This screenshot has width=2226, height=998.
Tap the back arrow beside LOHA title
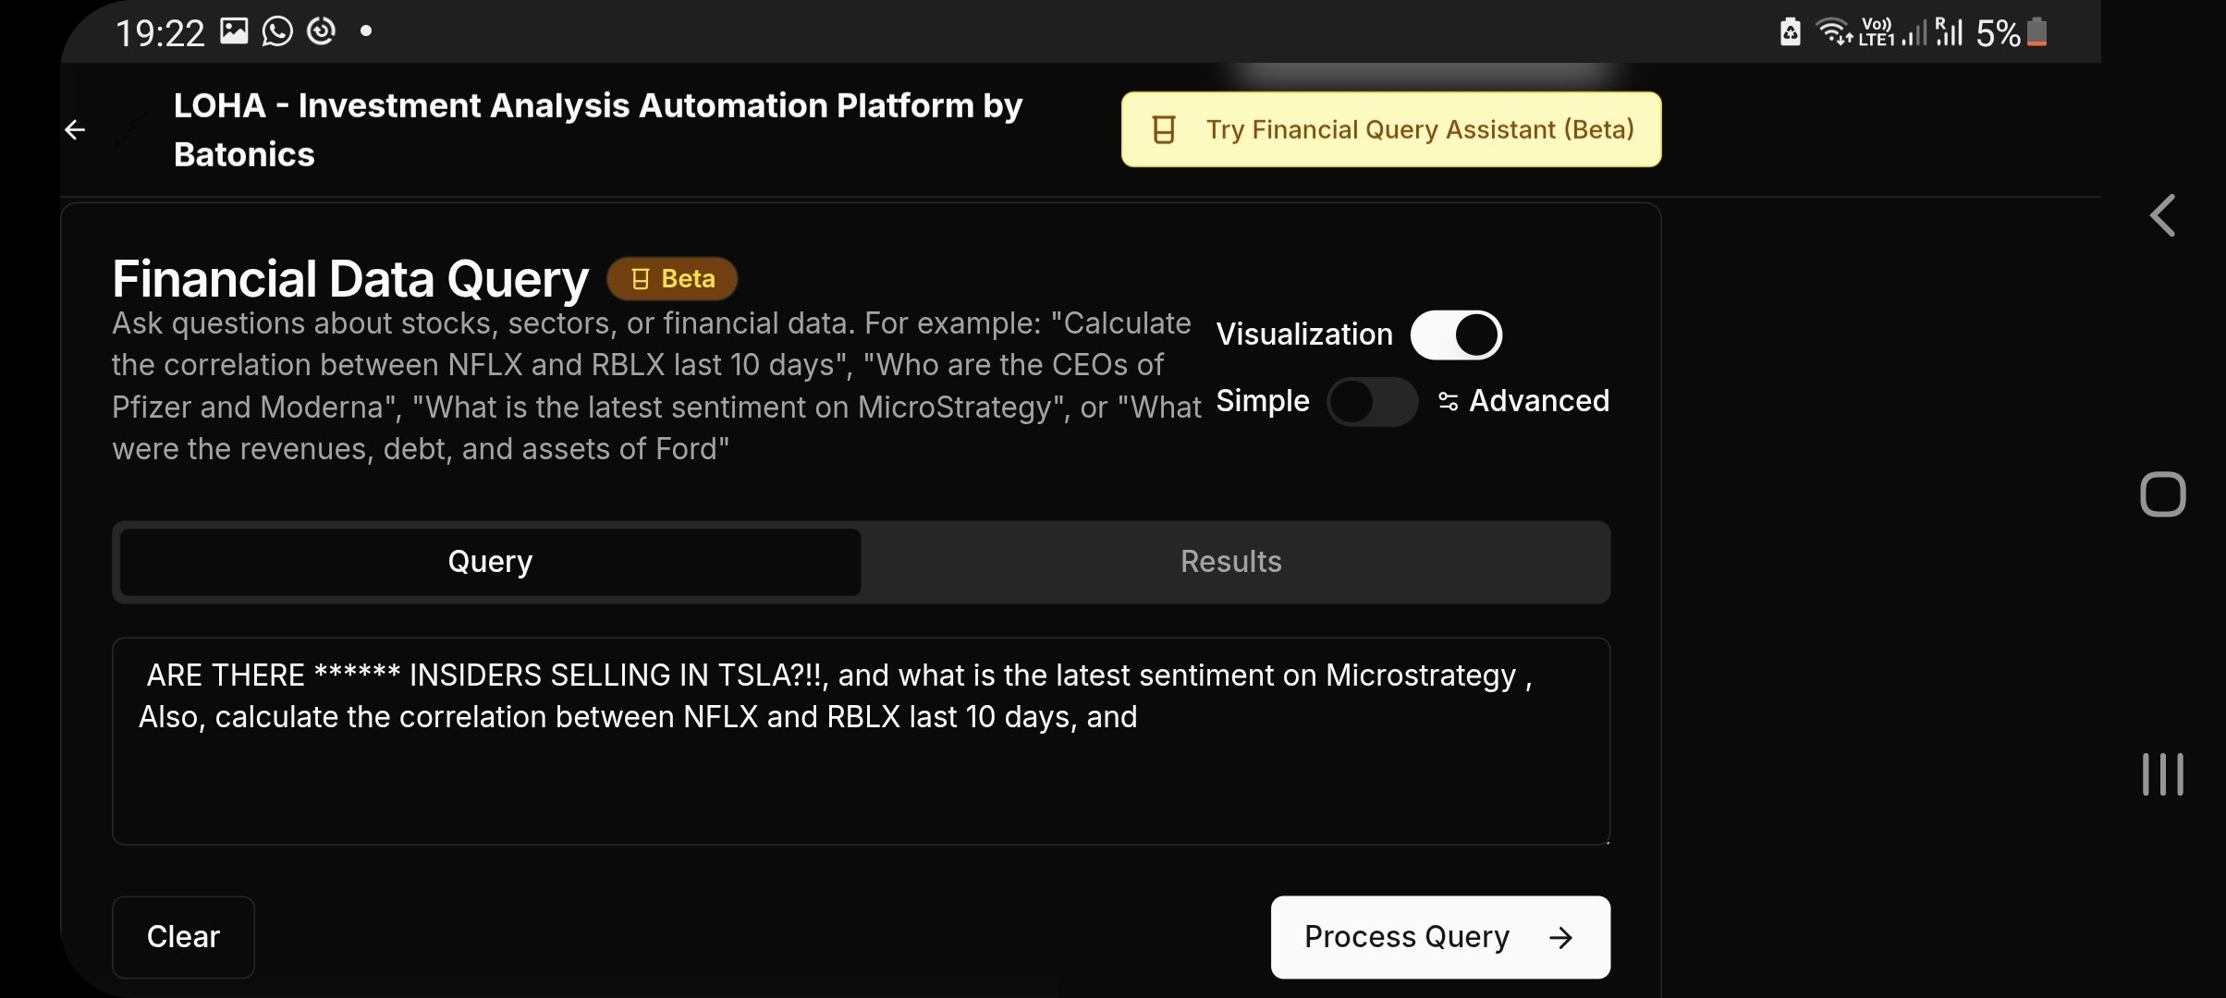pos(75,130)
